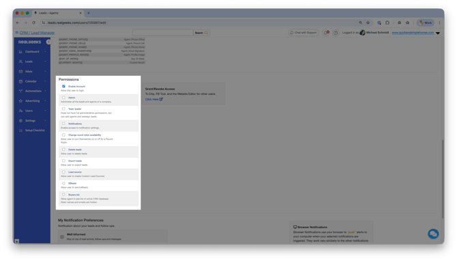
Task: Open the Chrome three-dot menu
Action: click(439, 23)
